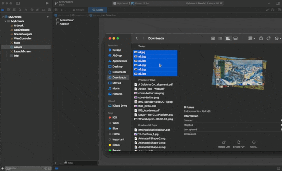Switch Finder to gallery view
Viewport: 282px width, 171px height.
(x=235, y=38)
